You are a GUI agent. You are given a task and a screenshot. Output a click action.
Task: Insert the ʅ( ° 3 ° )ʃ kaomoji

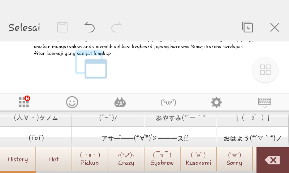click(253, 119)
